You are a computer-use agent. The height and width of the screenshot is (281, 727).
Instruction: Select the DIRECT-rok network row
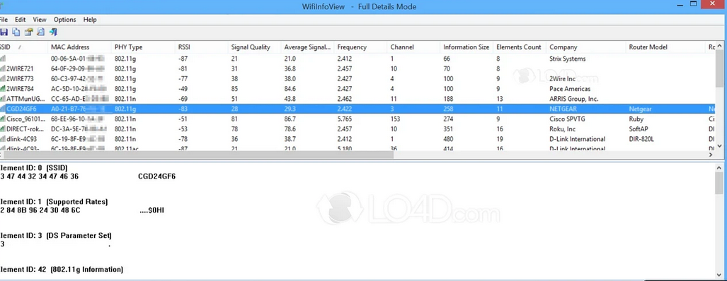[x=357, y=129]
